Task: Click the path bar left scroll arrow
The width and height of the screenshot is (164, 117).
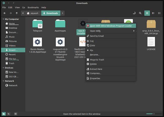Action: point(23,13)
